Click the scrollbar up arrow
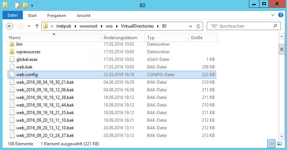Viewport: 287px width, 150px height. (x=282, y=37)
